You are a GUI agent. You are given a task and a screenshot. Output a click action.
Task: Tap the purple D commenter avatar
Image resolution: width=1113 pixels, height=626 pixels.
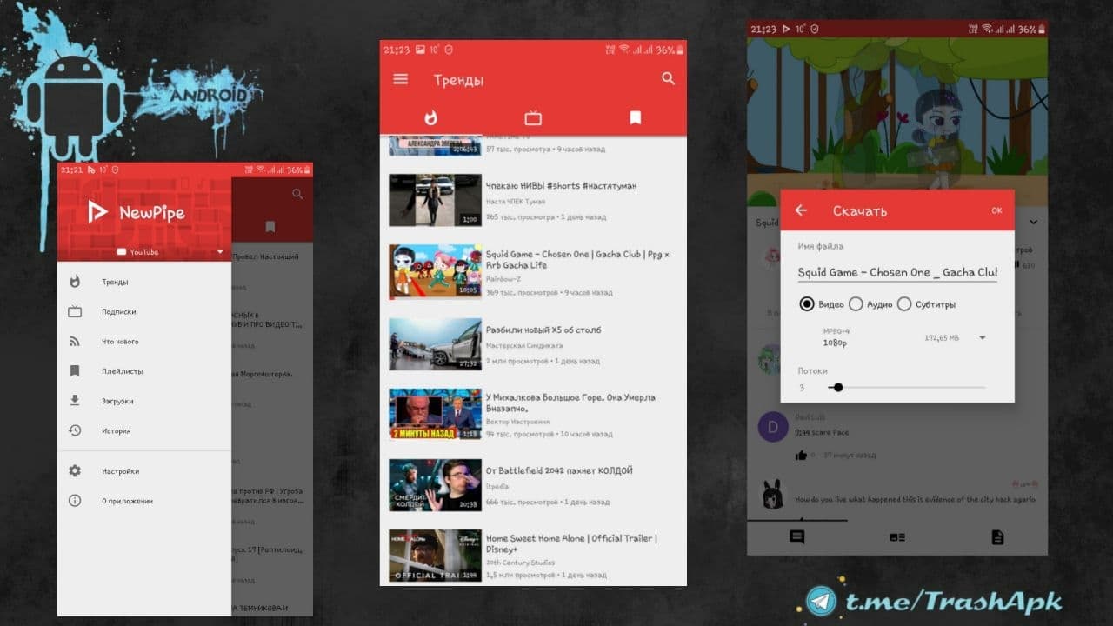coord(773,426)
